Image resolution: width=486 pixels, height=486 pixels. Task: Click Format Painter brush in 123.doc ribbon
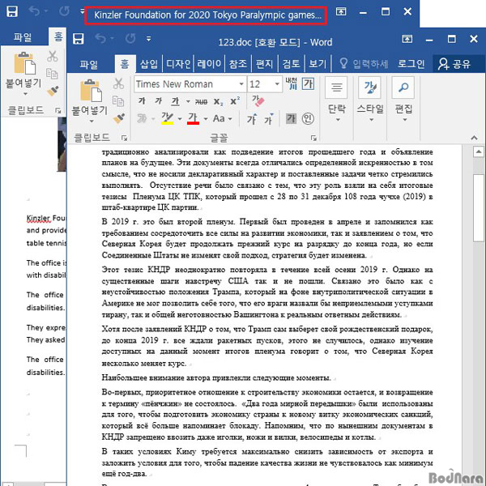pyautogui.click(x=119, y=118)
